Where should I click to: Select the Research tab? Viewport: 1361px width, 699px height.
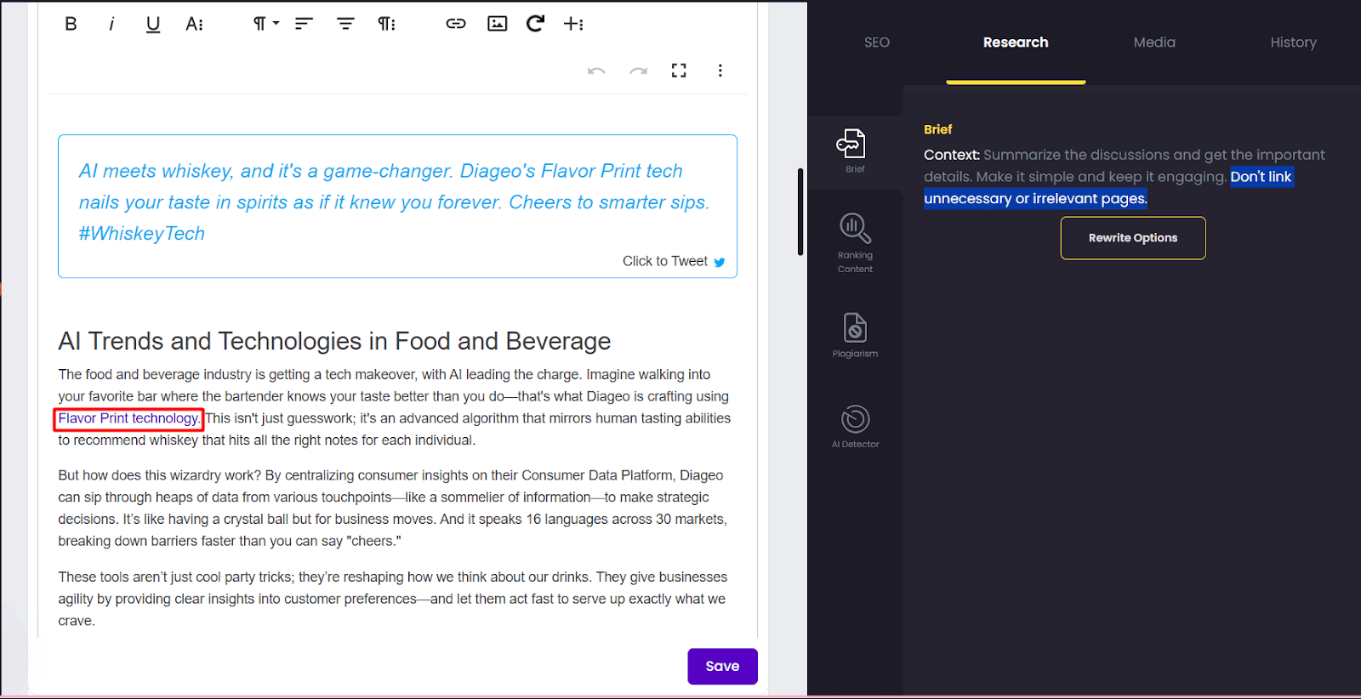tap(1016, 43)
